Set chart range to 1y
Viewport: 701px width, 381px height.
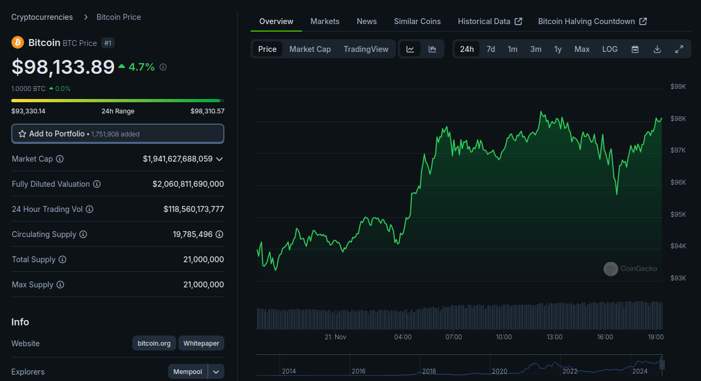[x=558, y=49]
